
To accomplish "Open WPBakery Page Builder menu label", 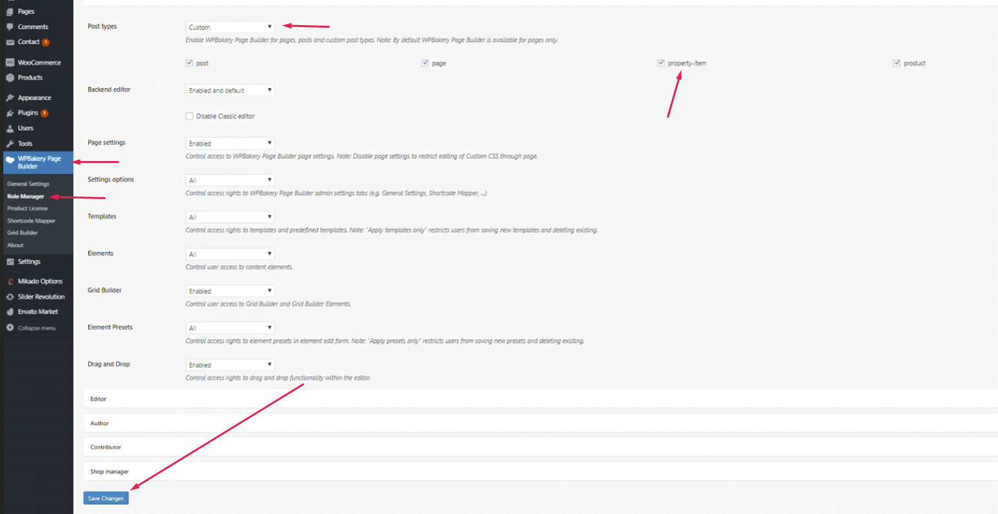I will coord(39,162).
